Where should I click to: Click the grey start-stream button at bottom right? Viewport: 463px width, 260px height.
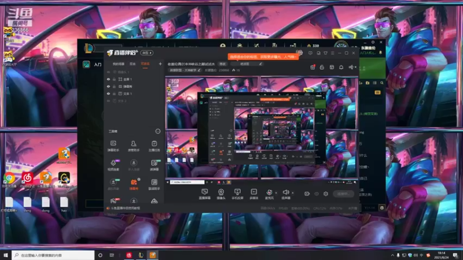pos(343,194)
